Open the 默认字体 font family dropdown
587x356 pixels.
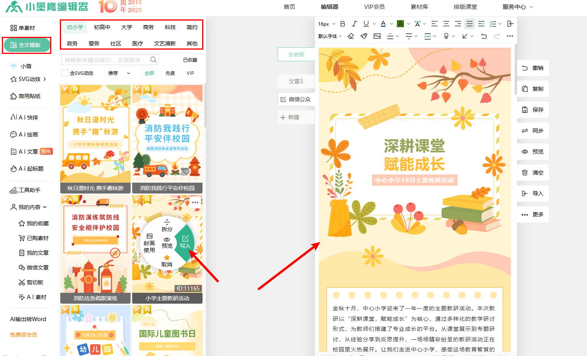pos(328,36)
